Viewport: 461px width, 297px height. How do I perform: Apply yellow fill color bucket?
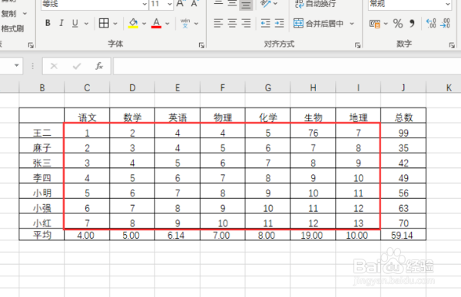point(133,23)
